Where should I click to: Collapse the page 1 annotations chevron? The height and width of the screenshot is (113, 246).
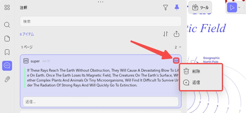click(x=180, y=47)
